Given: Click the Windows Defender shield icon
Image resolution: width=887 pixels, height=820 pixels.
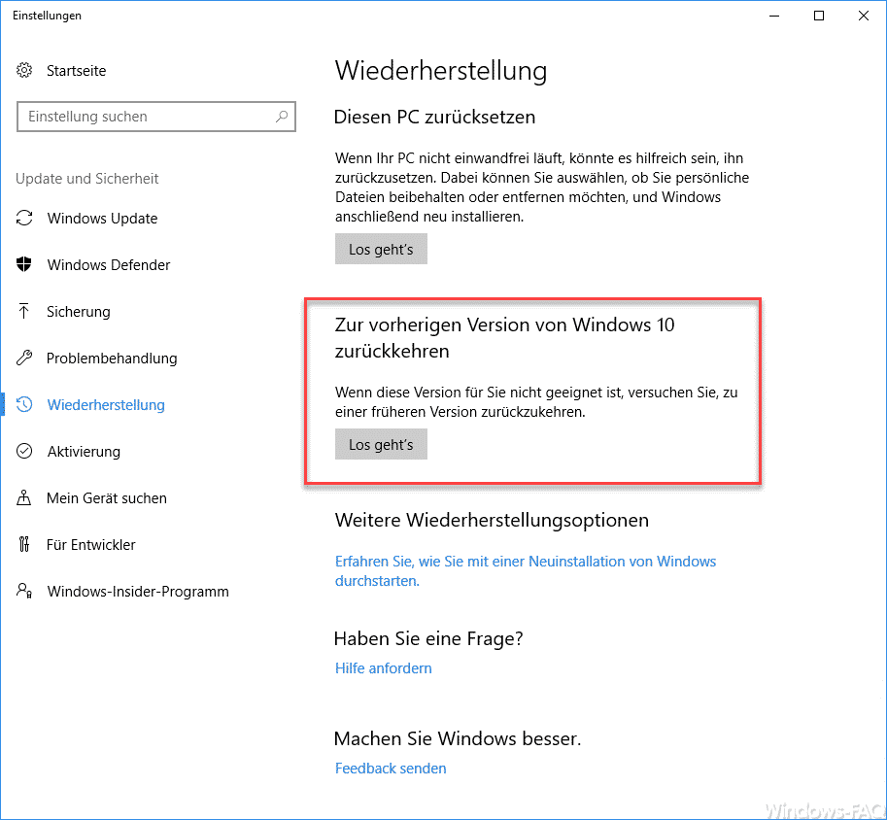Looking at the screenshot, I should [24, 265].
